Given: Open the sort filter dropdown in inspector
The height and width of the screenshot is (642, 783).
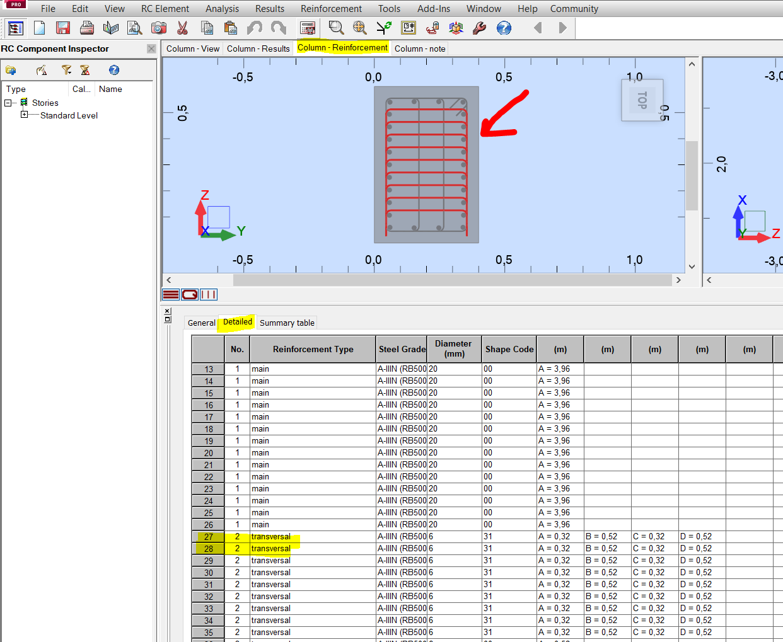Looking at the screenshot, I should [84, 70].
